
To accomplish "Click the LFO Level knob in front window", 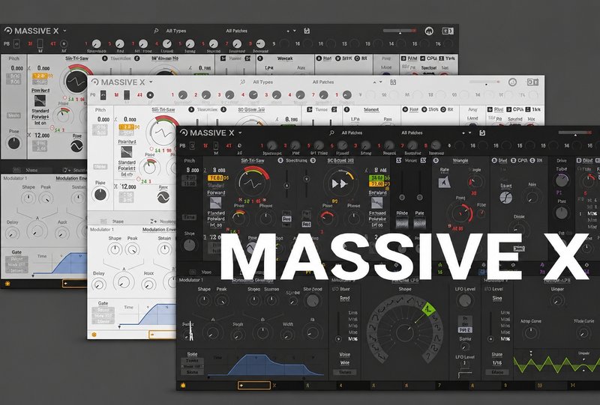I will 464,301.
